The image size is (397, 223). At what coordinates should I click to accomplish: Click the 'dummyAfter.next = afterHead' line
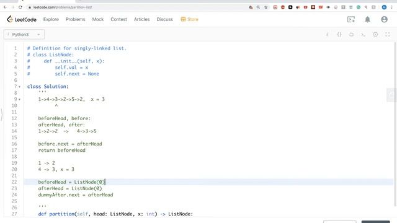76,195
